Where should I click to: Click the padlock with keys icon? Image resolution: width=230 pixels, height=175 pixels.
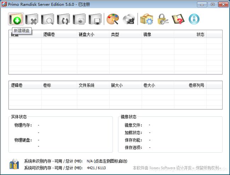(163, 19)
